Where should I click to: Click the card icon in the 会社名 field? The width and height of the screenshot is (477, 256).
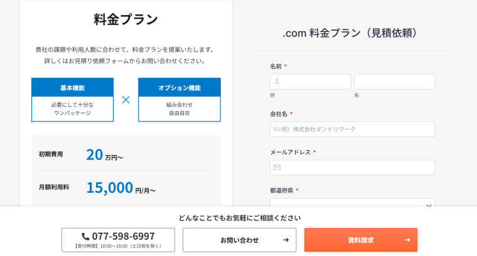(278, 129)
